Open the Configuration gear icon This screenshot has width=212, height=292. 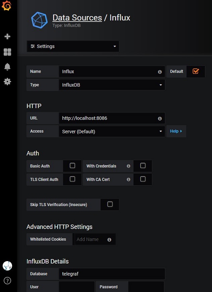point(7,82)
